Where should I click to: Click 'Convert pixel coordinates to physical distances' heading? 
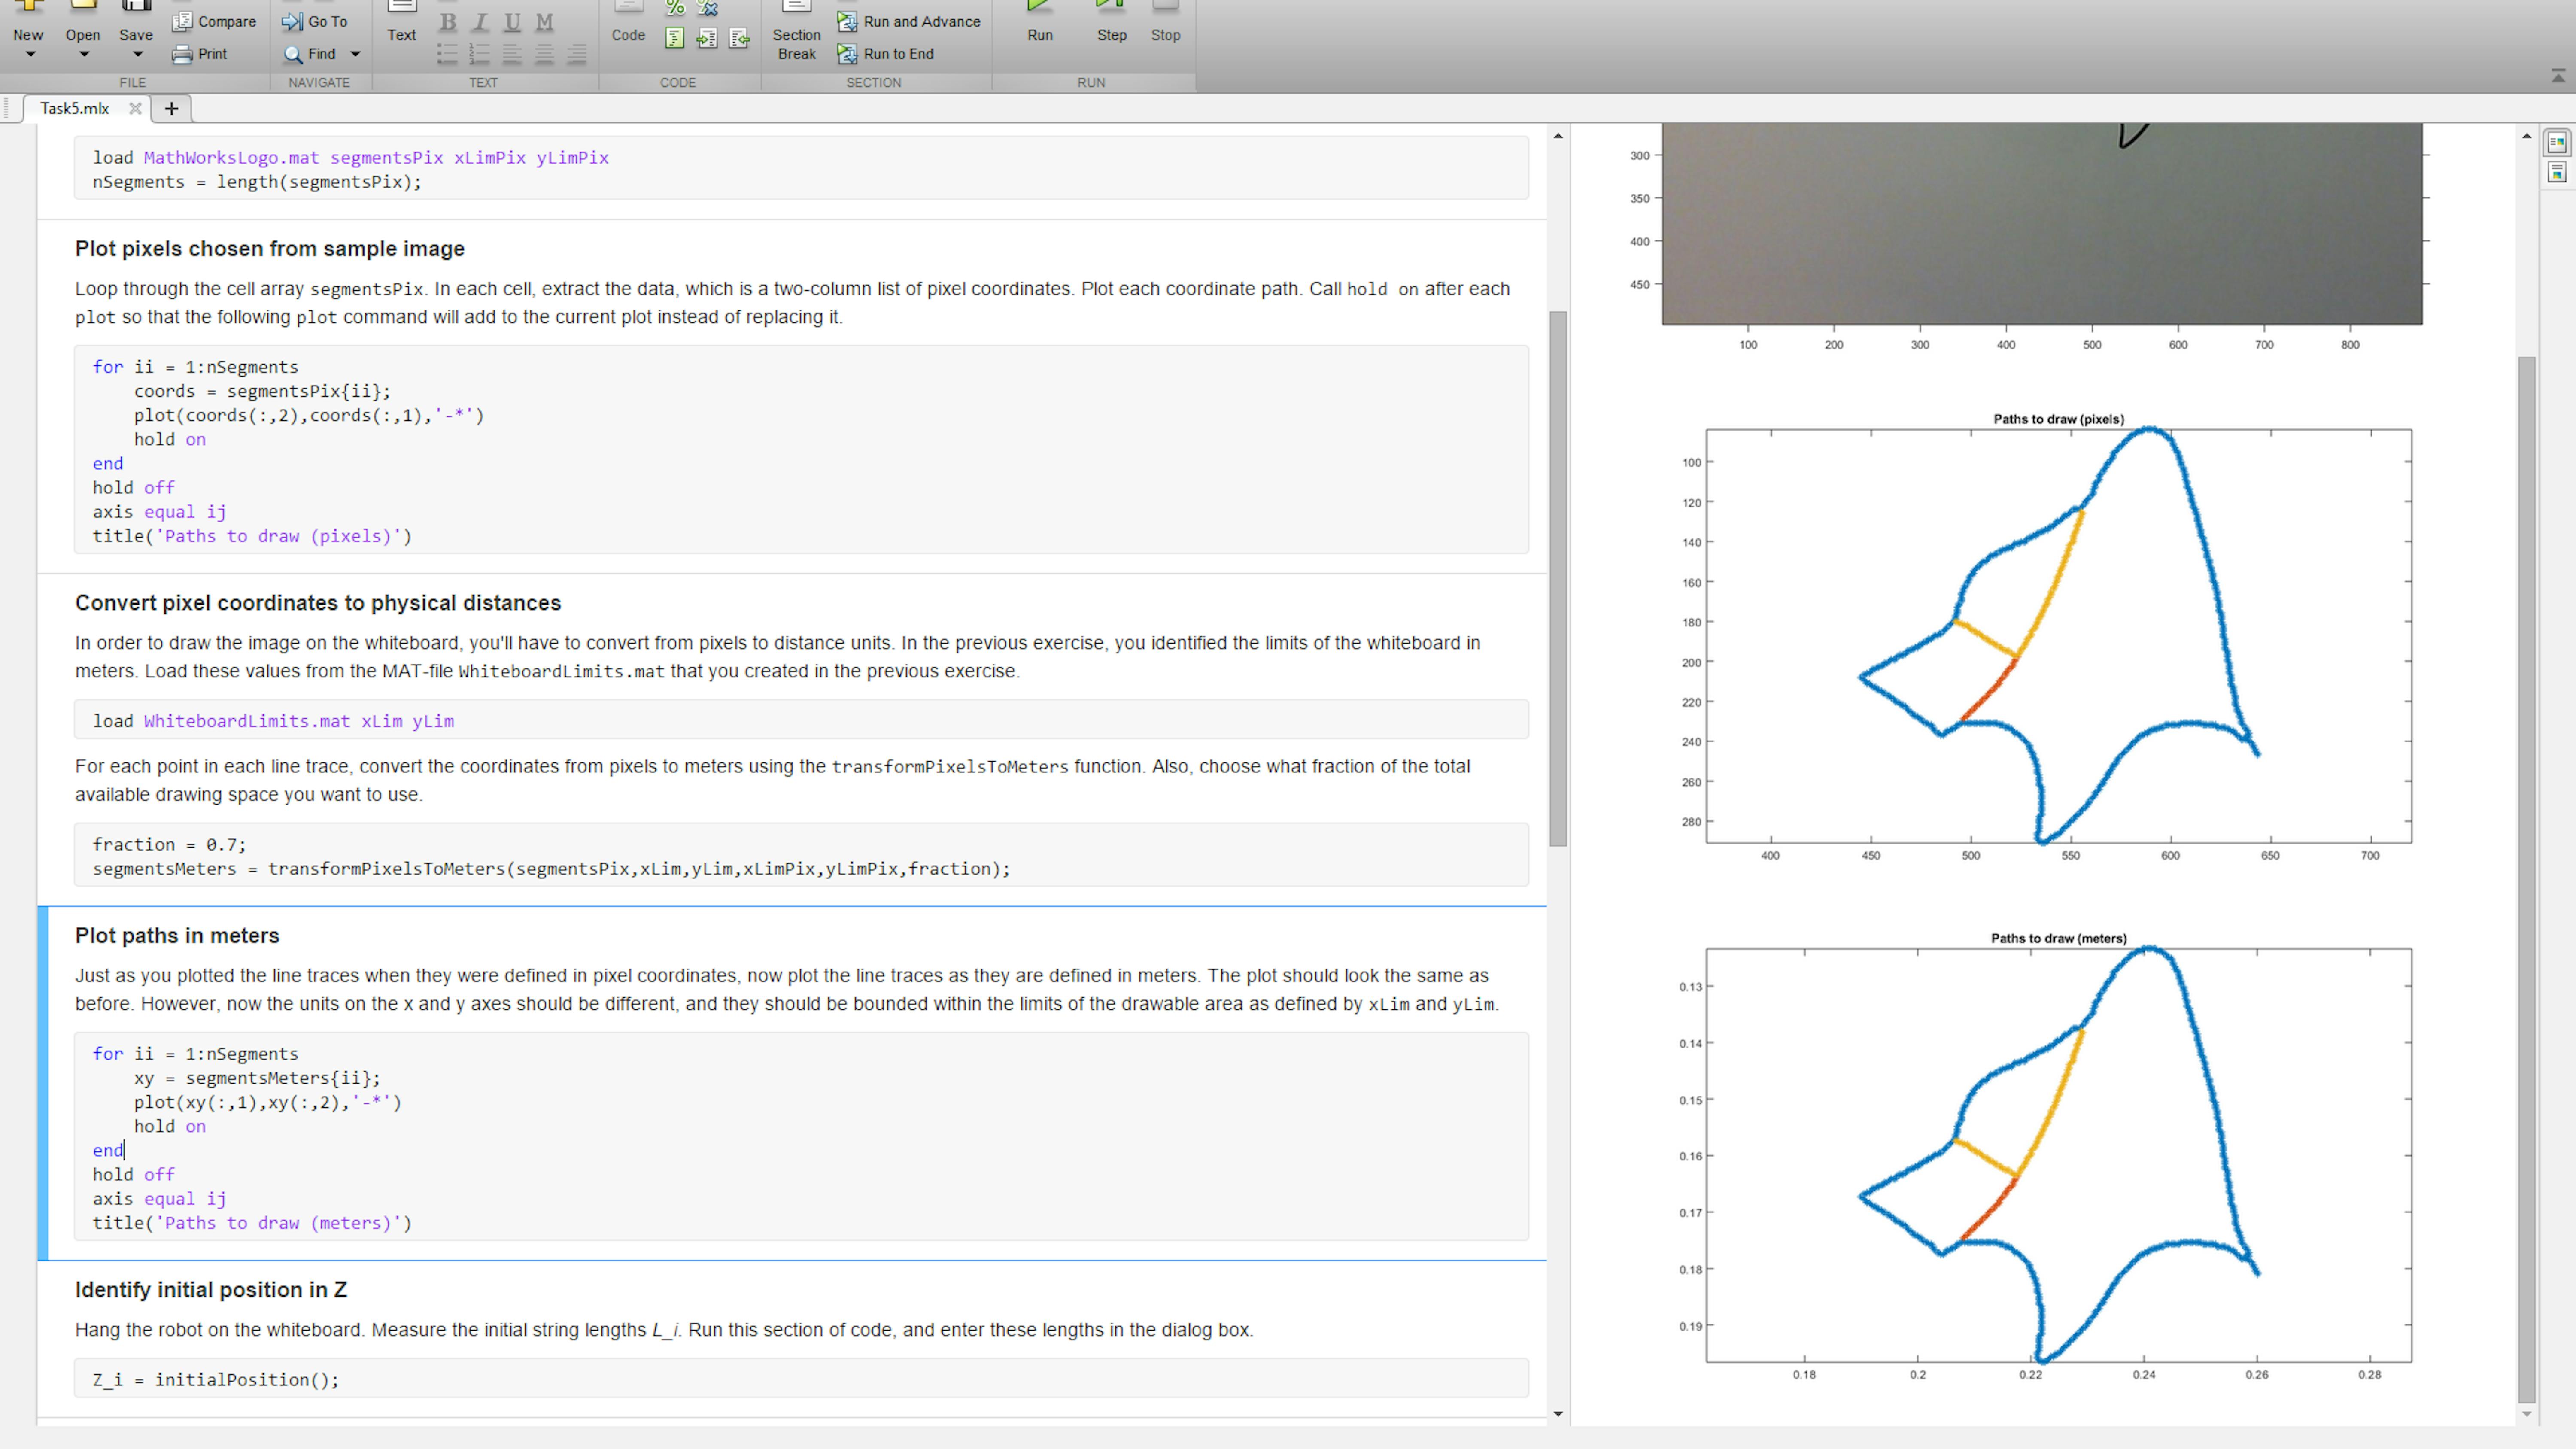point(318,603)
